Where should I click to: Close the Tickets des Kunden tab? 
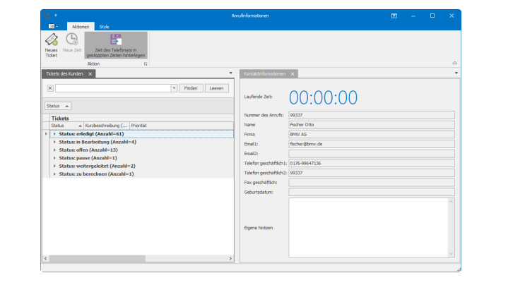pos(90,73)
